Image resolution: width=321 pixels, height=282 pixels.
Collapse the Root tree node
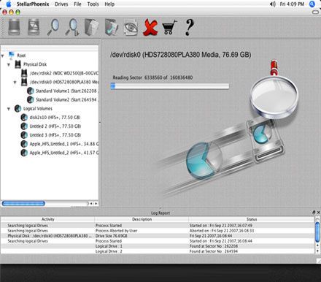pos(2,56)
